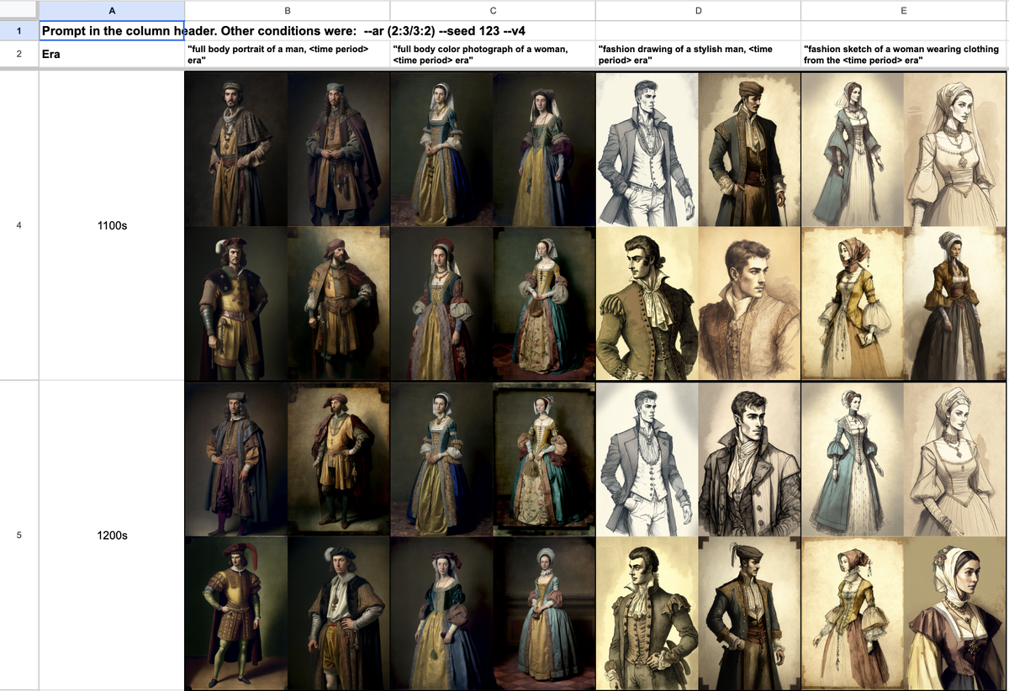The width and height of the screenshot is (1009, 691).
Task: Click the "fashion sketch of a woman" cell
Action: [x=903, y=55]
